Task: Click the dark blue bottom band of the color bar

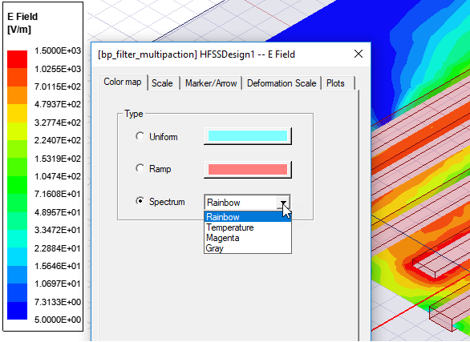Action: [17, 311]
